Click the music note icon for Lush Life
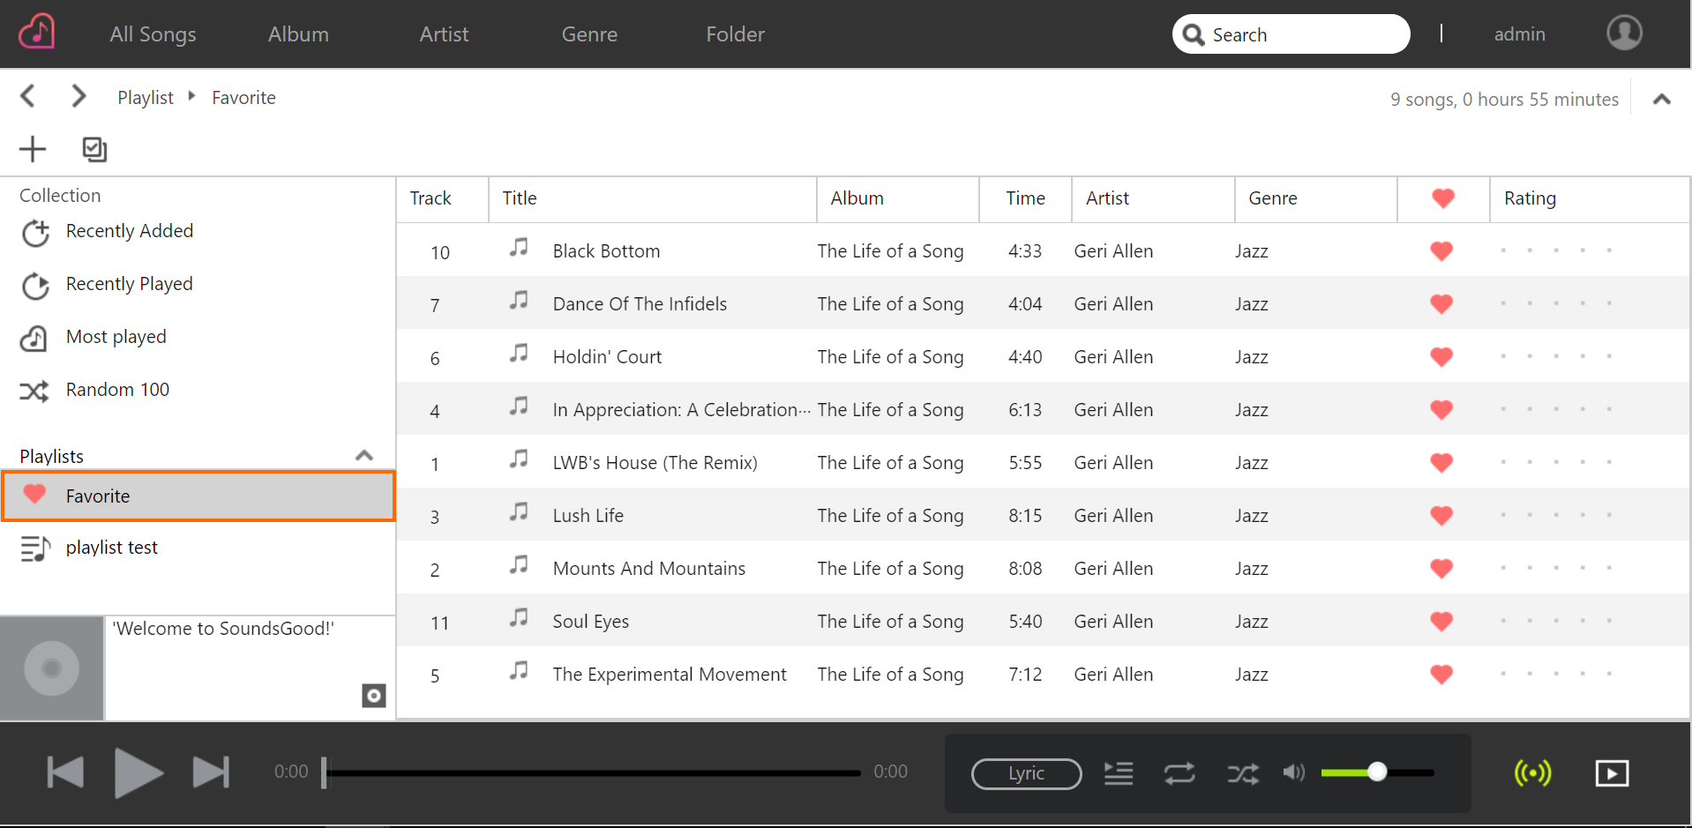 tap(519, 512)
